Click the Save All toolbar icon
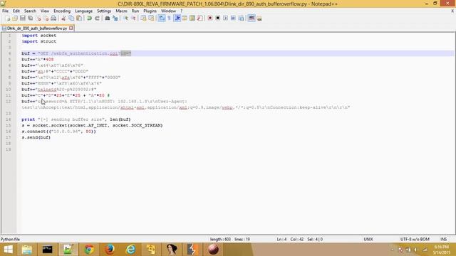This screenshot has width=456, height=256. coord(30,18)
